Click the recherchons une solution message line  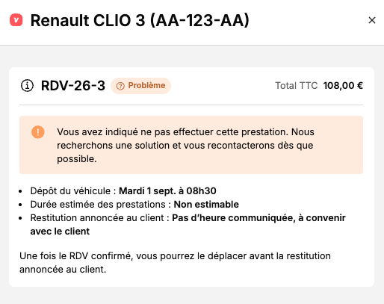[185, 146]
